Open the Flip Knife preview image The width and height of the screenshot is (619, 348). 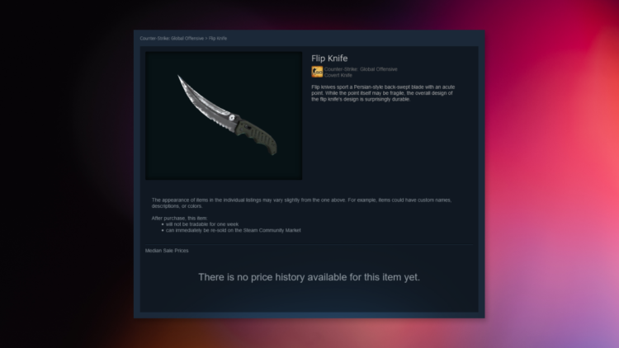pyautogui.click(x=224, y=115)
